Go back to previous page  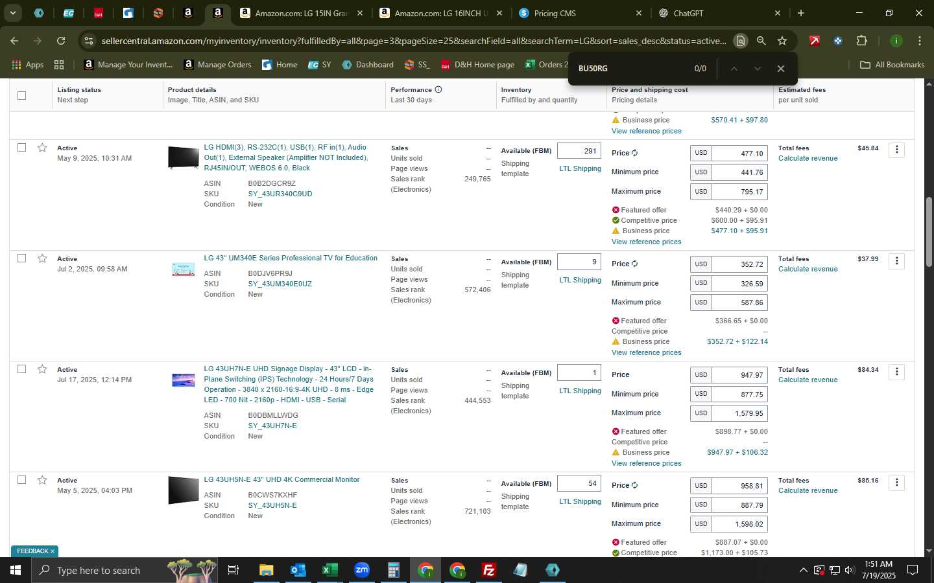click(x=14, y=41)
